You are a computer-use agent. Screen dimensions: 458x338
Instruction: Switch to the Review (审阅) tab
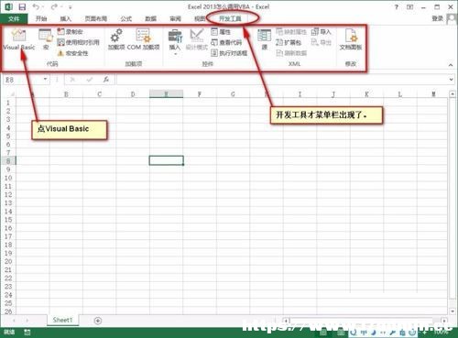[x=175, y=18]
